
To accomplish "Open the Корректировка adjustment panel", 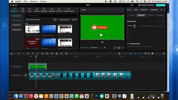I will pos(69,10).
